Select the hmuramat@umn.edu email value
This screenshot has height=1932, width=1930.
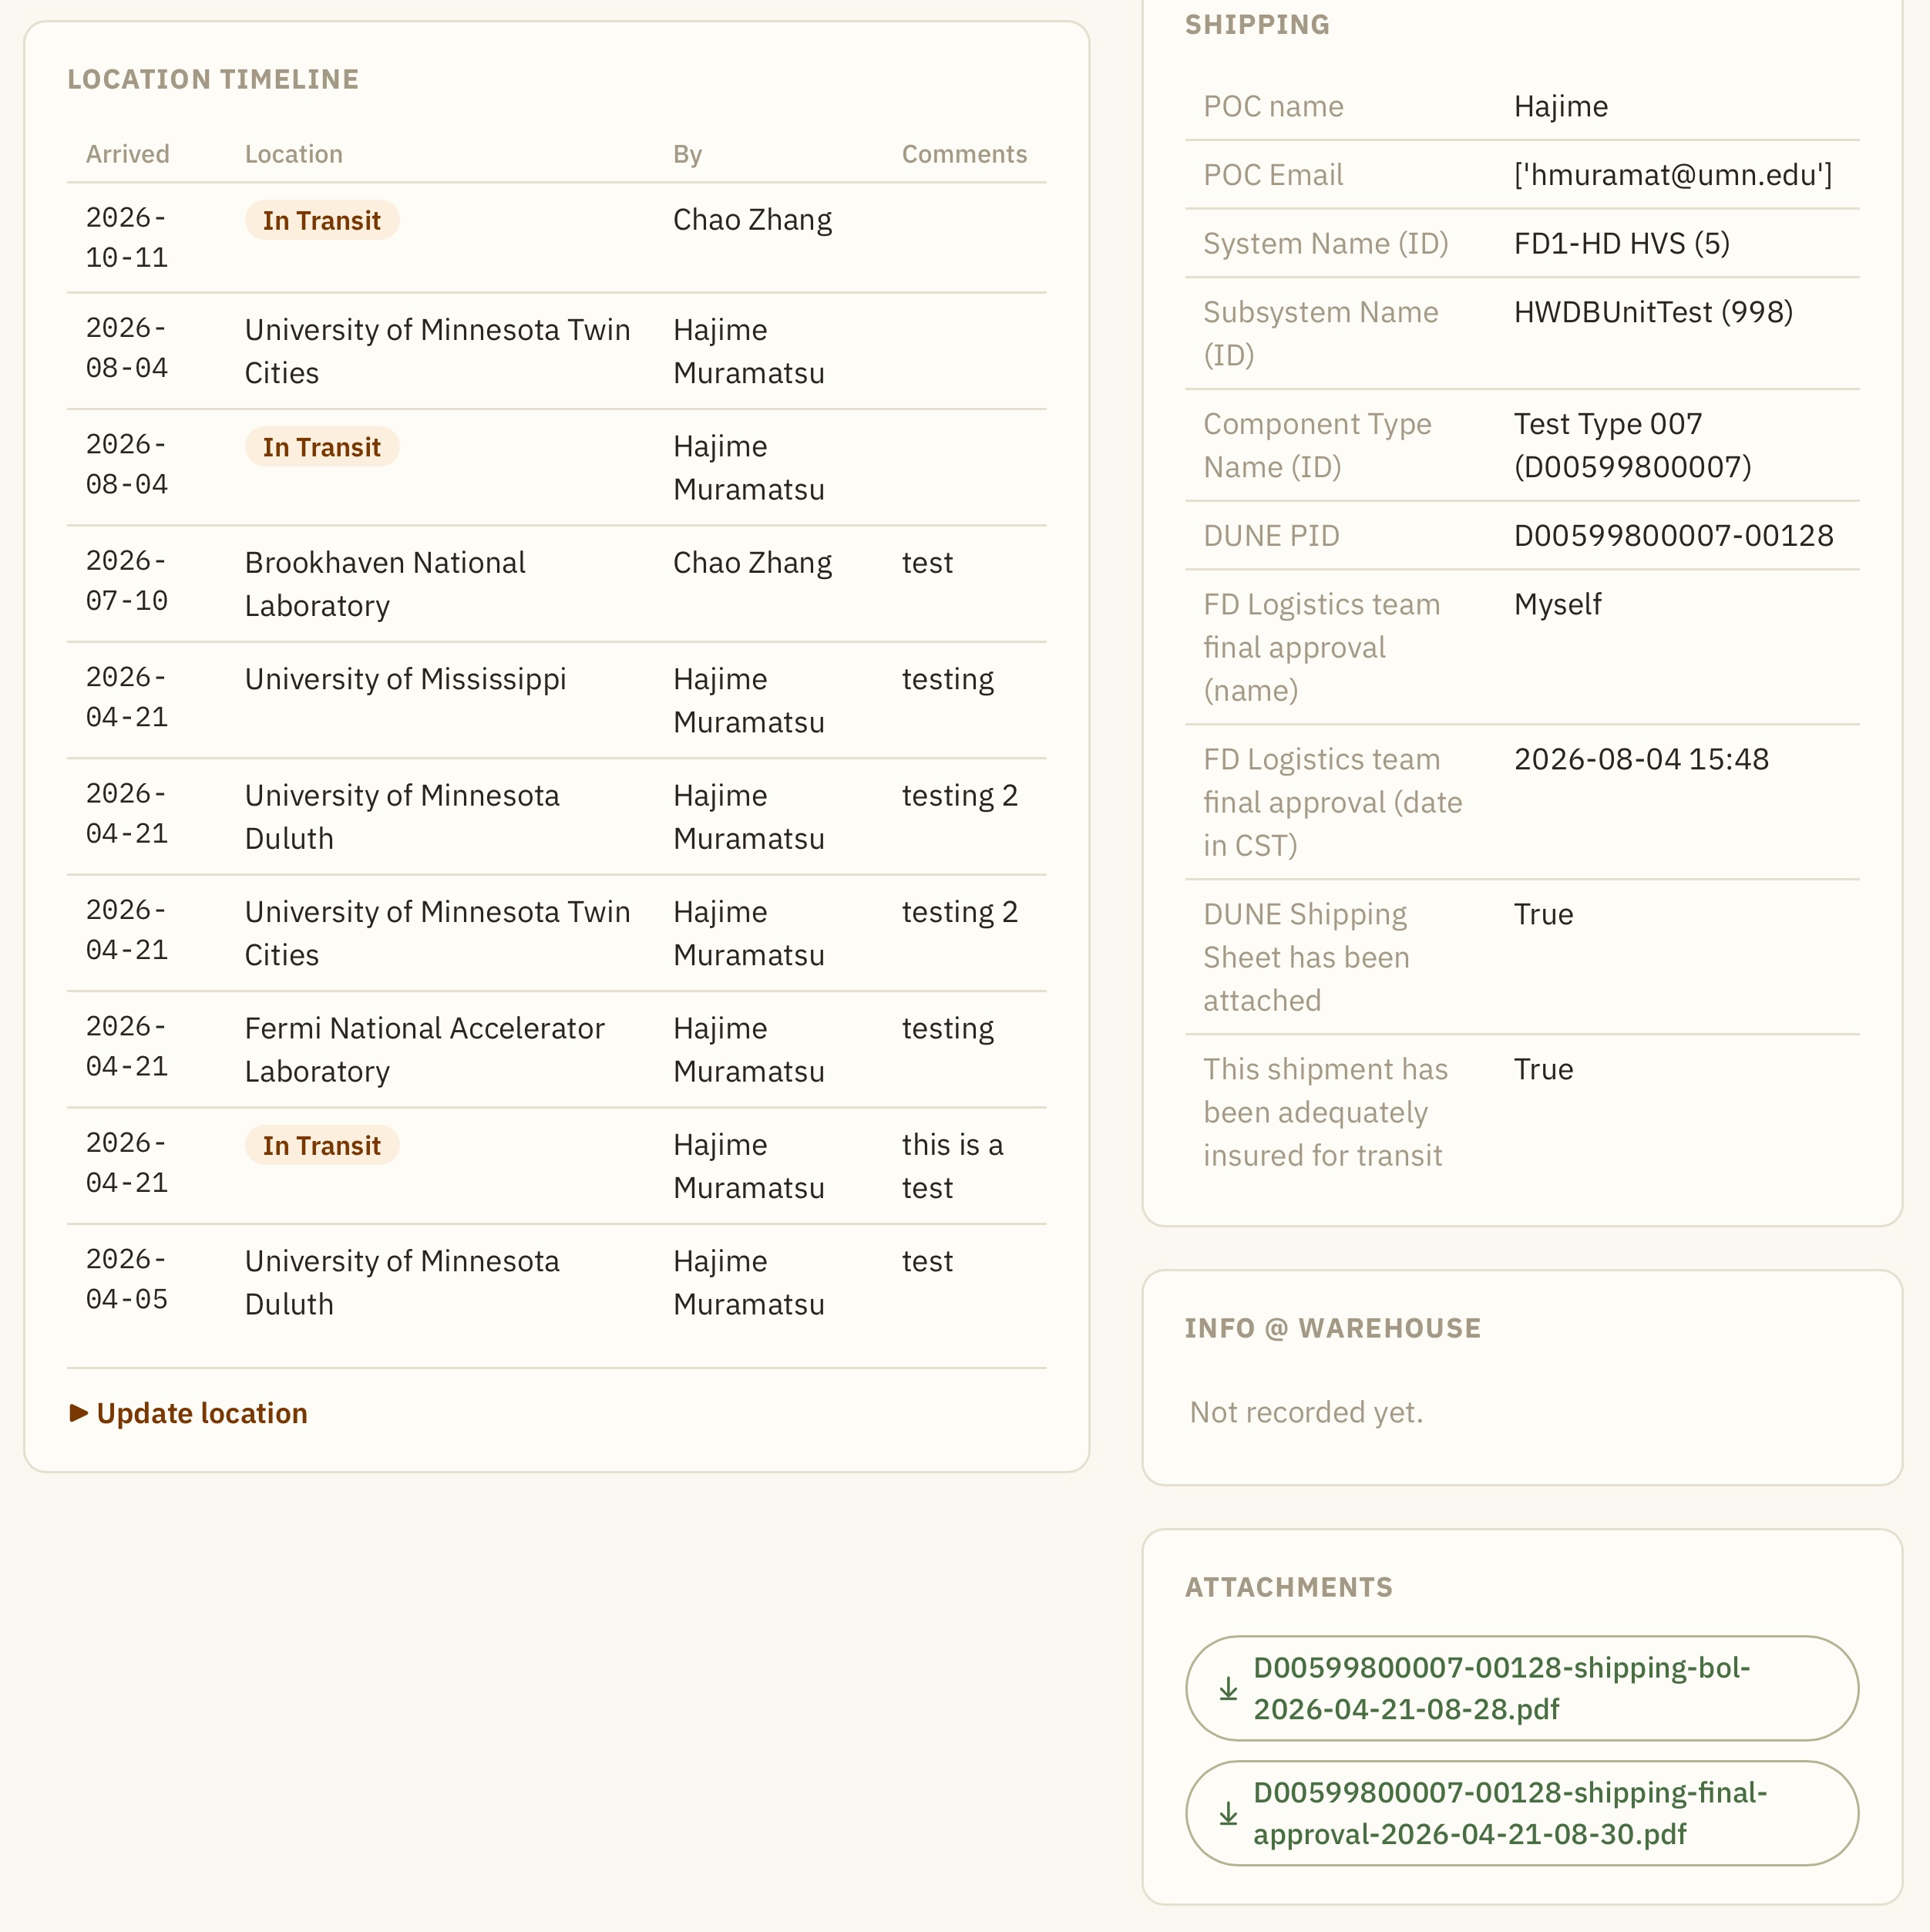click(x=1673, y=175)
